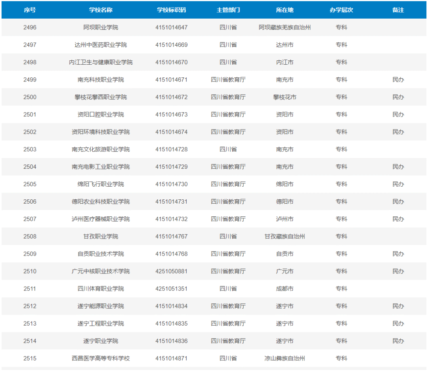Image resolution: width=428 pixels, height=372 pixels.
Task: Click school code 4151014834
Action: click(x=172, y=306)
